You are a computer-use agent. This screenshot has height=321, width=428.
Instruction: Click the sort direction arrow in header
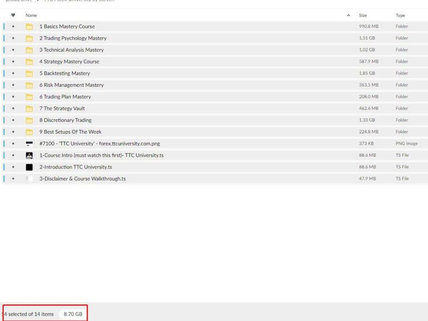(349, 16)
